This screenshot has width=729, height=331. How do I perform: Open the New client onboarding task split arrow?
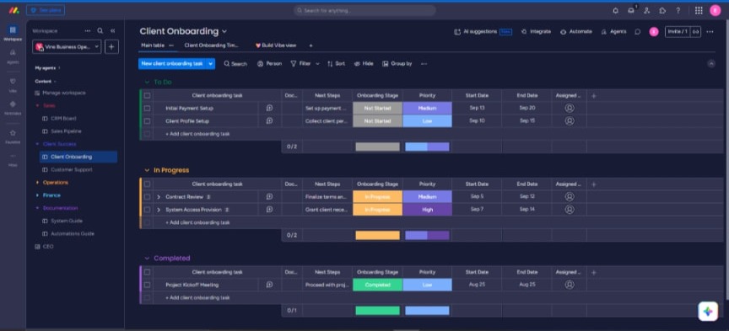pos(211,64)
